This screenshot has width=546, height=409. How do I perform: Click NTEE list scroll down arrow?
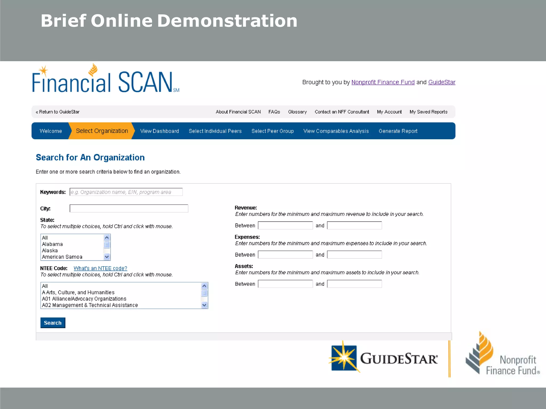[204, 305]
